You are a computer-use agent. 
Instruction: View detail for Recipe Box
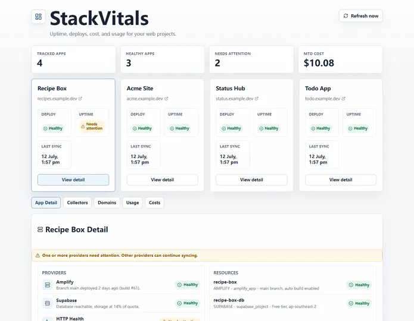click(73, 180)
